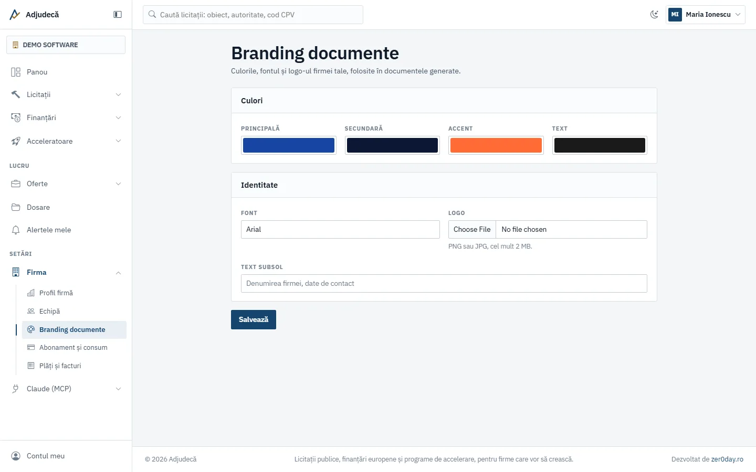Open the Secundară dark navy color swatch

click(392, 145)
